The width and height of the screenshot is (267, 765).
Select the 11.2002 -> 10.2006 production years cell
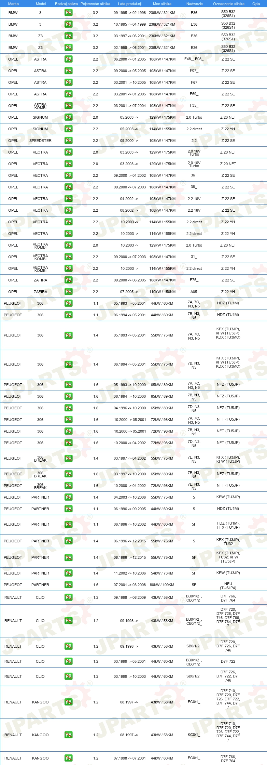coord(130,573)
